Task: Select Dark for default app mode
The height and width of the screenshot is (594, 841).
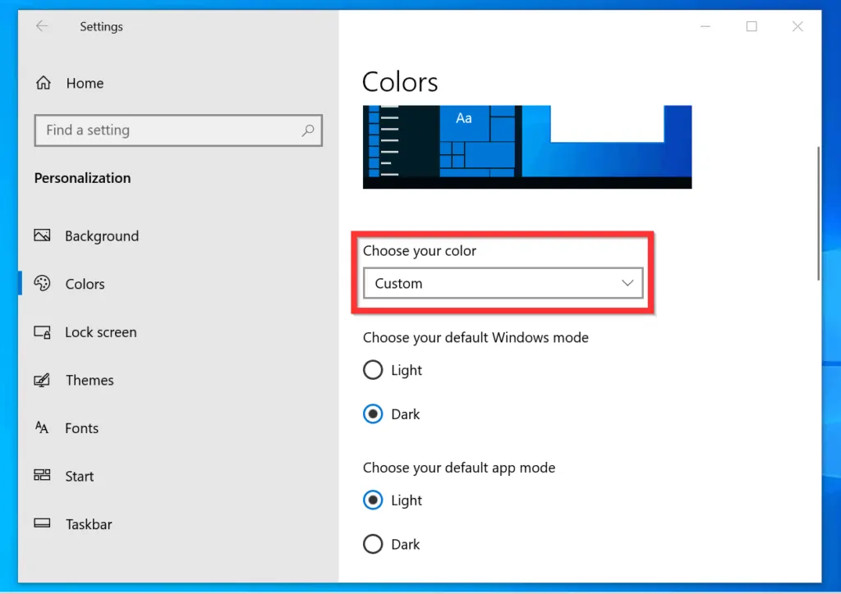Action: pos(373,544)
